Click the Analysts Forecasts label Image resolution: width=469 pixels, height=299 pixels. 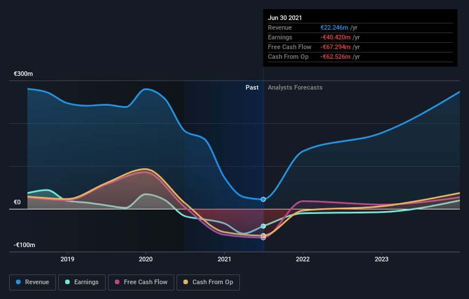click(295, 87)
